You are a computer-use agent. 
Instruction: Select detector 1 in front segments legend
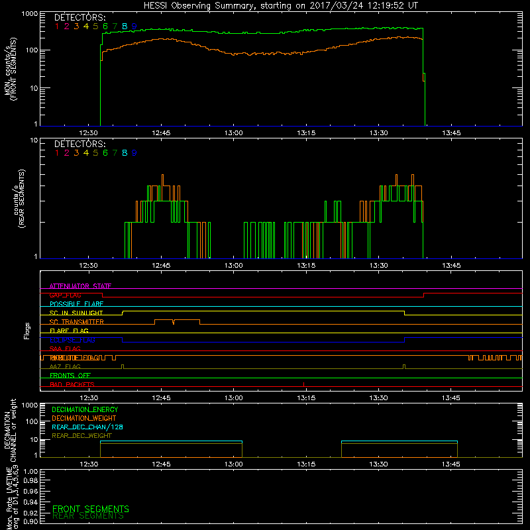point(57,26)
